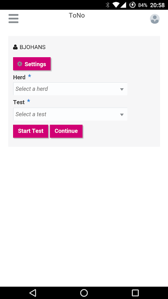Image resolution: width=168 pixels, height=299 pixels.
Task: Tap the ToNo app title
Action: 77,15
